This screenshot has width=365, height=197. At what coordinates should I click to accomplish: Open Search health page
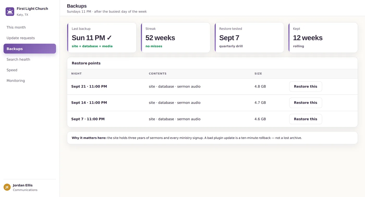point(30,59)
